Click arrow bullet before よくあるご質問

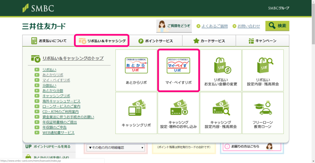[x=198, y=26]
